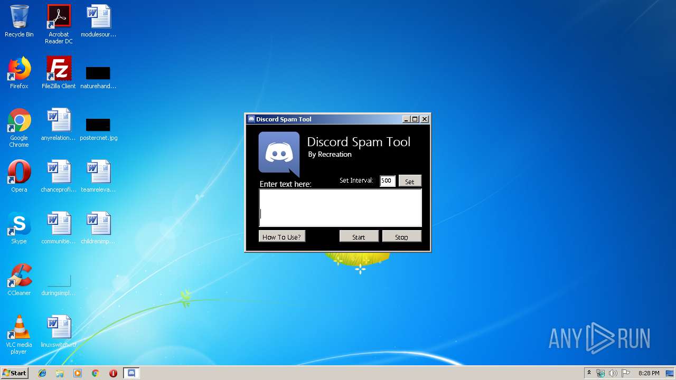Minimize the Discord Spam Tool window

click(406, 119)
